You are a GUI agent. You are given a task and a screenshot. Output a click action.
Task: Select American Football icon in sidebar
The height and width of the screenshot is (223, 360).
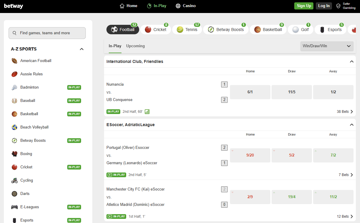14,61
